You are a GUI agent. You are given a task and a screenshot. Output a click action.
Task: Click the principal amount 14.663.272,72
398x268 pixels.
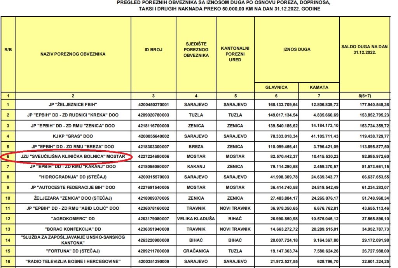click(284, 229)
